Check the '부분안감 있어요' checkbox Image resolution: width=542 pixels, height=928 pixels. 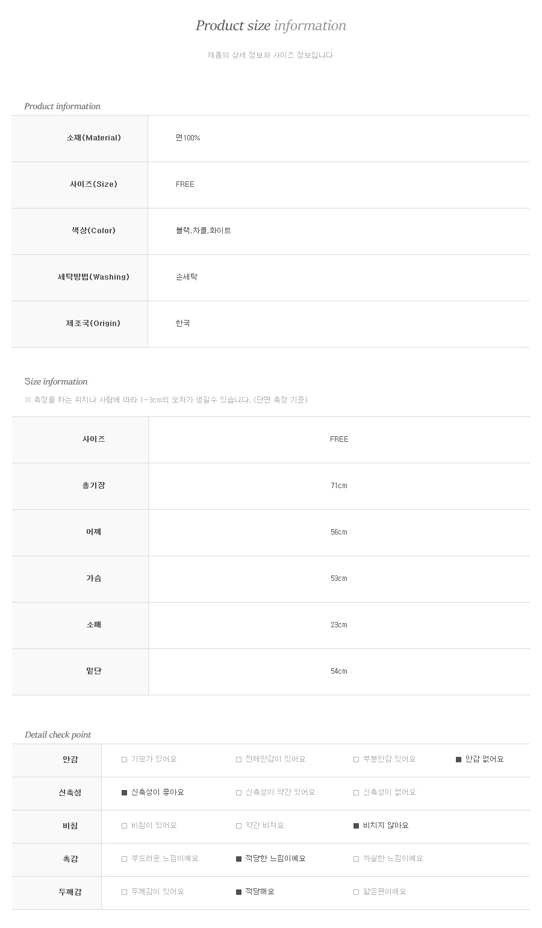[357, 759]
